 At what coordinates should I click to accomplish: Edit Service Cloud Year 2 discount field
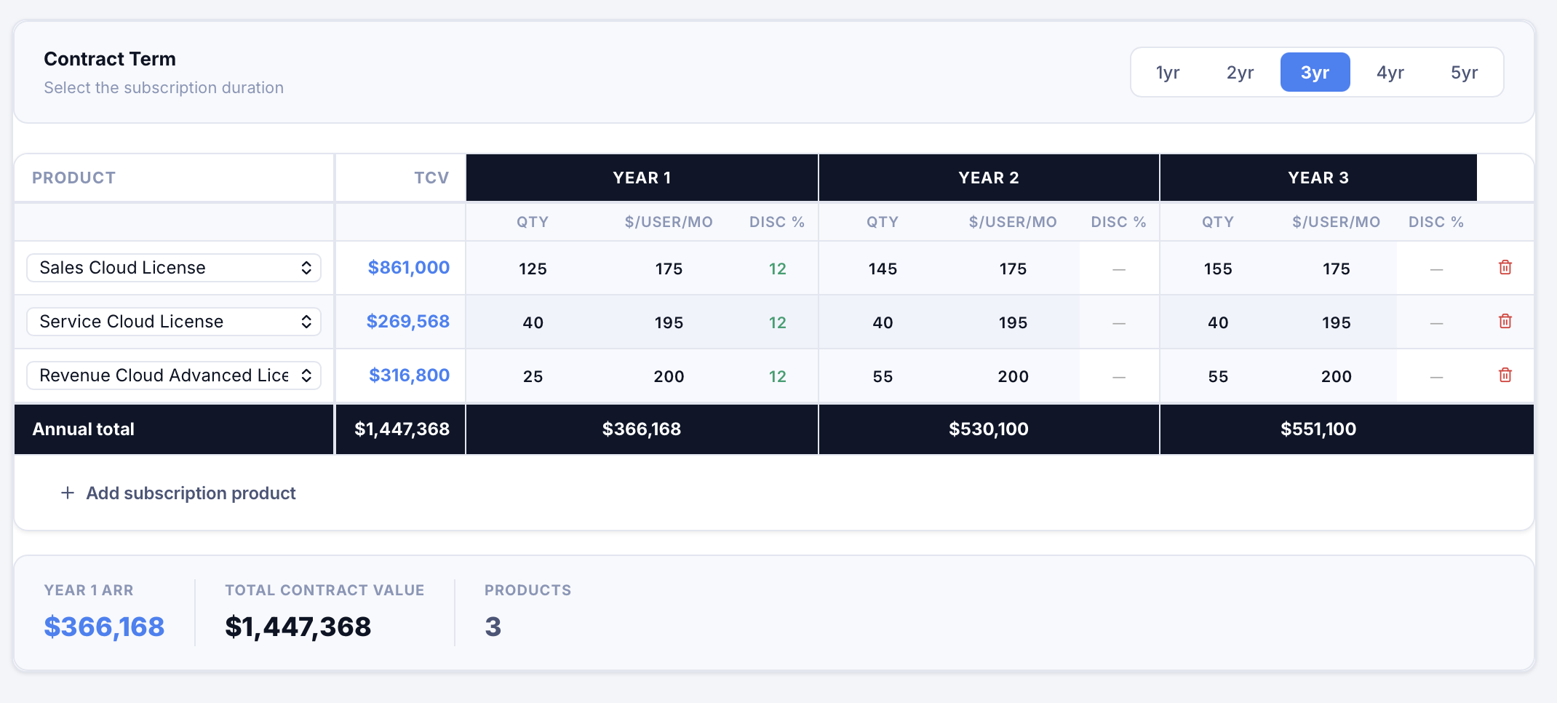coord(1119,322)
